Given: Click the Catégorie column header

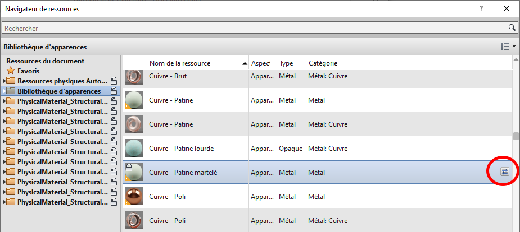Looking at the screenshot, I should [323, 63].
